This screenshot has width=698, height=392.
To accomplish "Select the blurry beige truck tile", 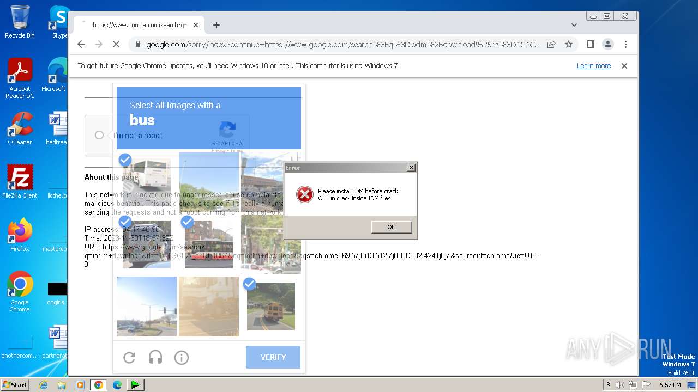I will click(x=209, y=307).
